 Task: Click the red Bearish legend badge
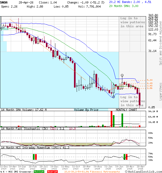[x=52, y=172]
